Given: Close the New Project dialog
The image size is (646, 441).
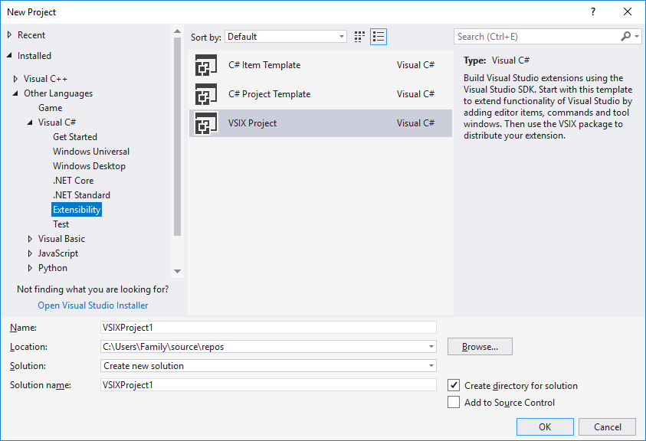Looking at the screenshot, I should tap(628, 11).
